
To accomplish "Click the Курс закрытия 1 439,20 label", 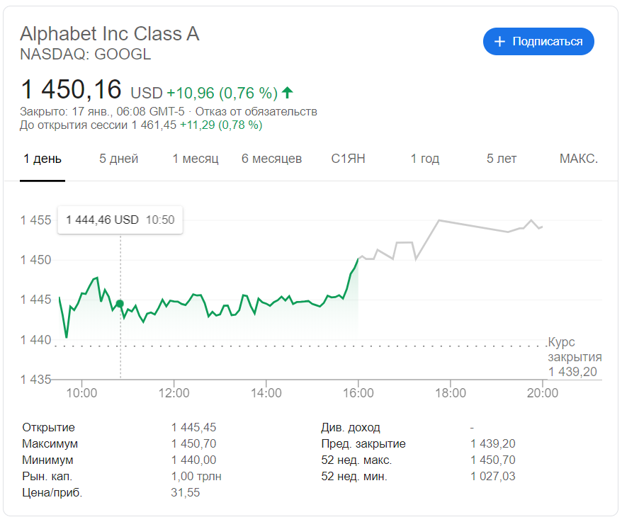I will point(574,357).
